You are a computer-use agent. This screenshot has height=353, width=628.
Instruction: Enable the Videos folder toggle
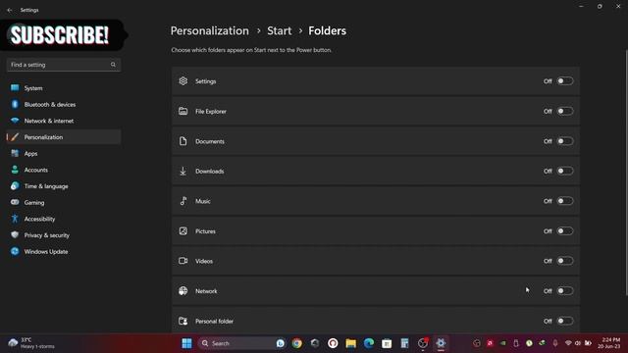(565, 262)
